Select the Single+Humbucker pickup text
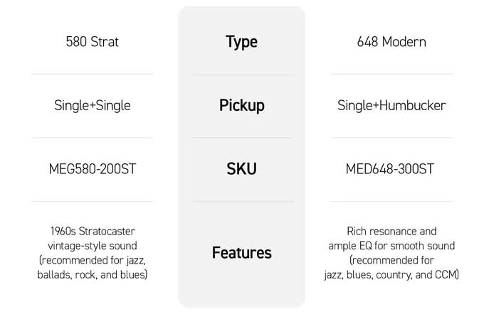 pos(391,105)
